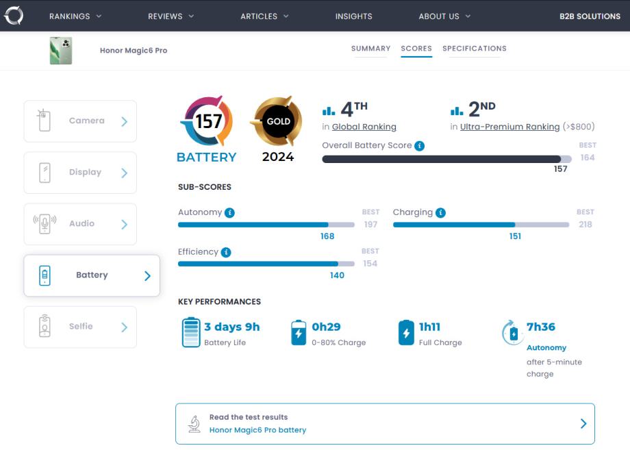Image resolution: width=630 pixels, height=450 pixels.
Task: Click the 0-80% Charge battery icon
Action: (x=299, y=333)
